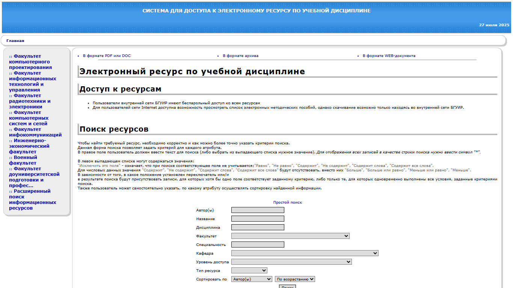
Task: Open the sort attribute dropdown showing Автор(ы)
Action: click(252, 279)
